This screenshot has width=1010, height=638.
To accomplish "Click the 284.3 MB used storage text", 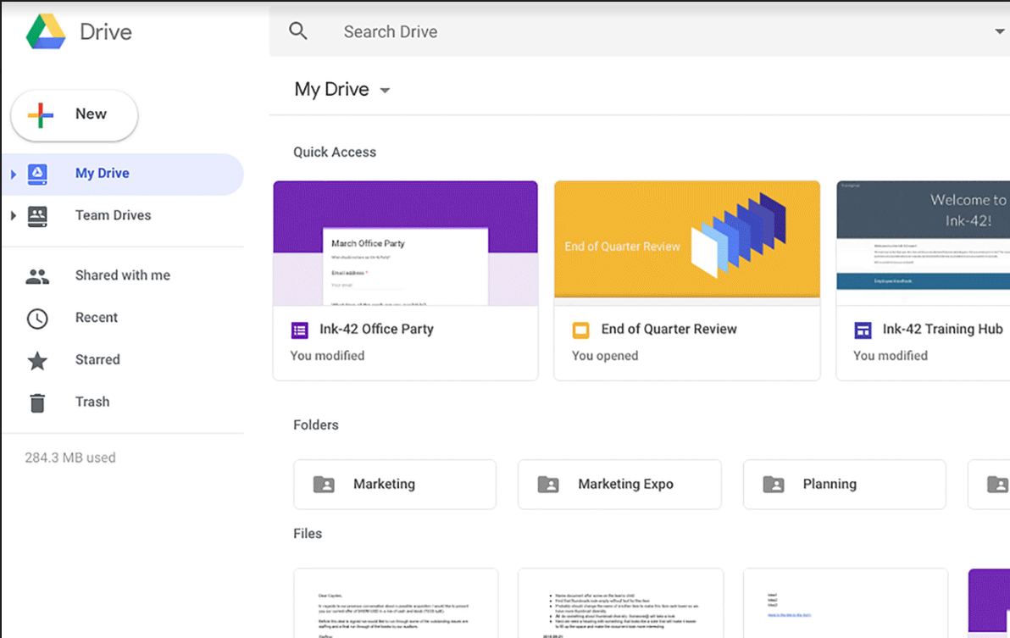I will (69, 457).
